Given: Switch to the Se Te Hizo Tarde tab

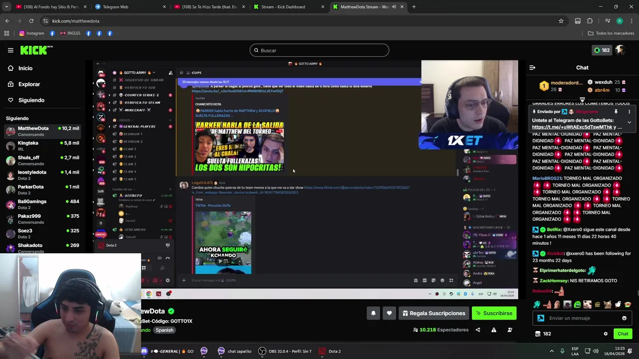Looking at the screenshot, I should (209, 7).
